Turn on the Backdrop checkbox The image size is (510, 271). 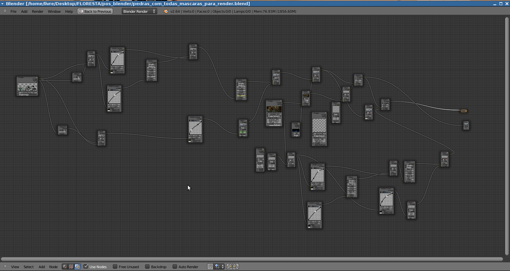(x=147, y=267)
